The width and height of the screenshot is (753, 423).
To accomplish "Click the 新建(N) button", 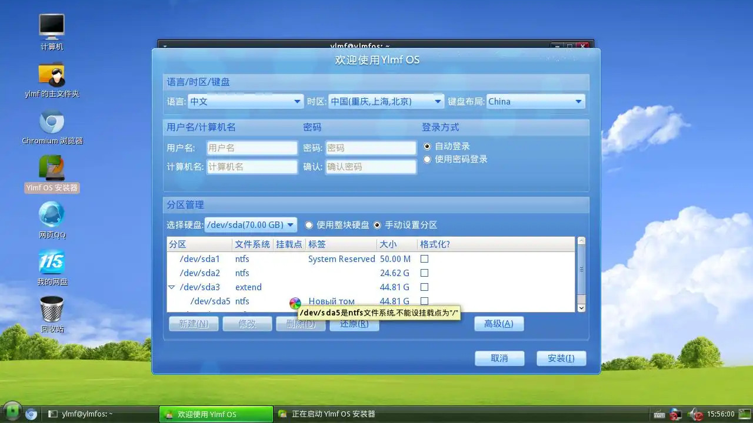I will [x=194, y=324].
